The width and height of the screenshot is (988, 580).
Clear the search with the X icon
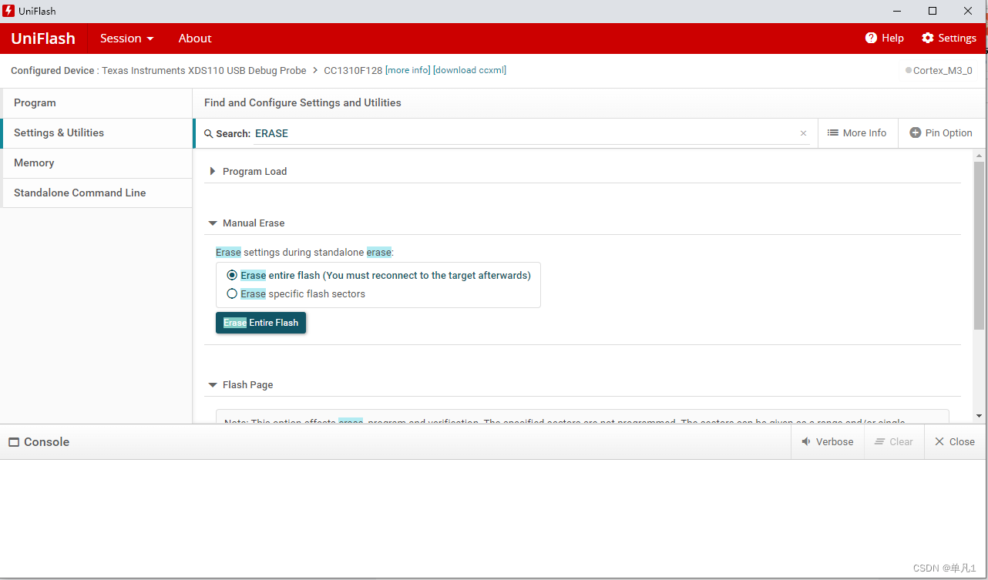pyautogui.click(x=803, y=133)
